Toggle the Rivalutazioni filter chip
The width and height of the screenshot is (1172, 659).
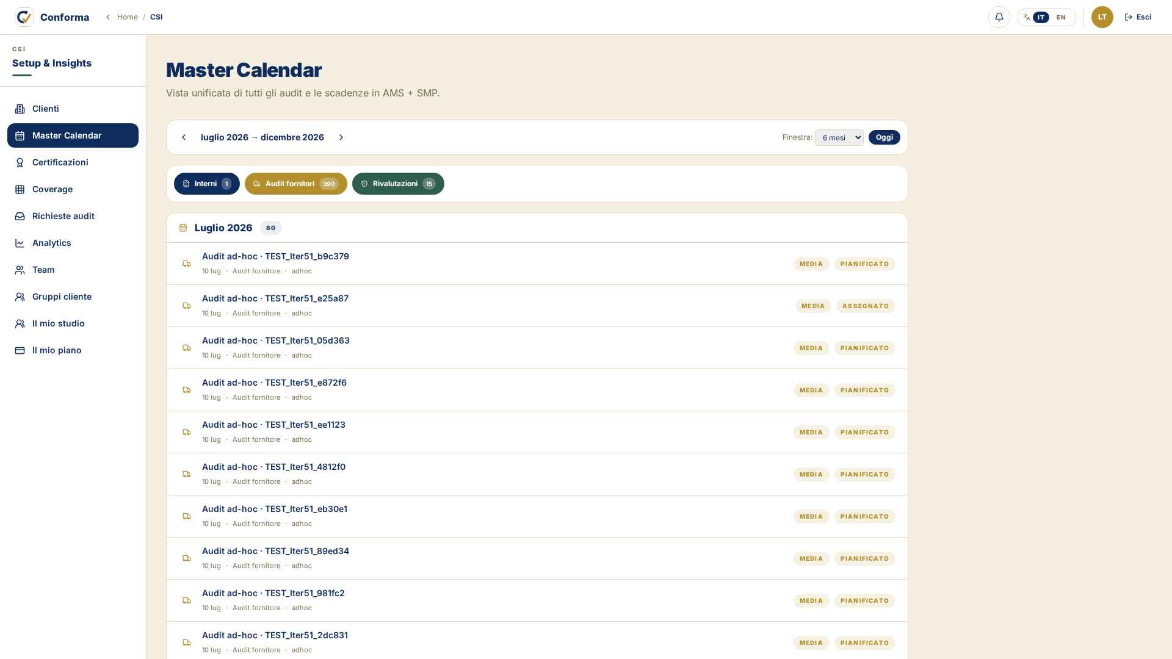(398, 184)
